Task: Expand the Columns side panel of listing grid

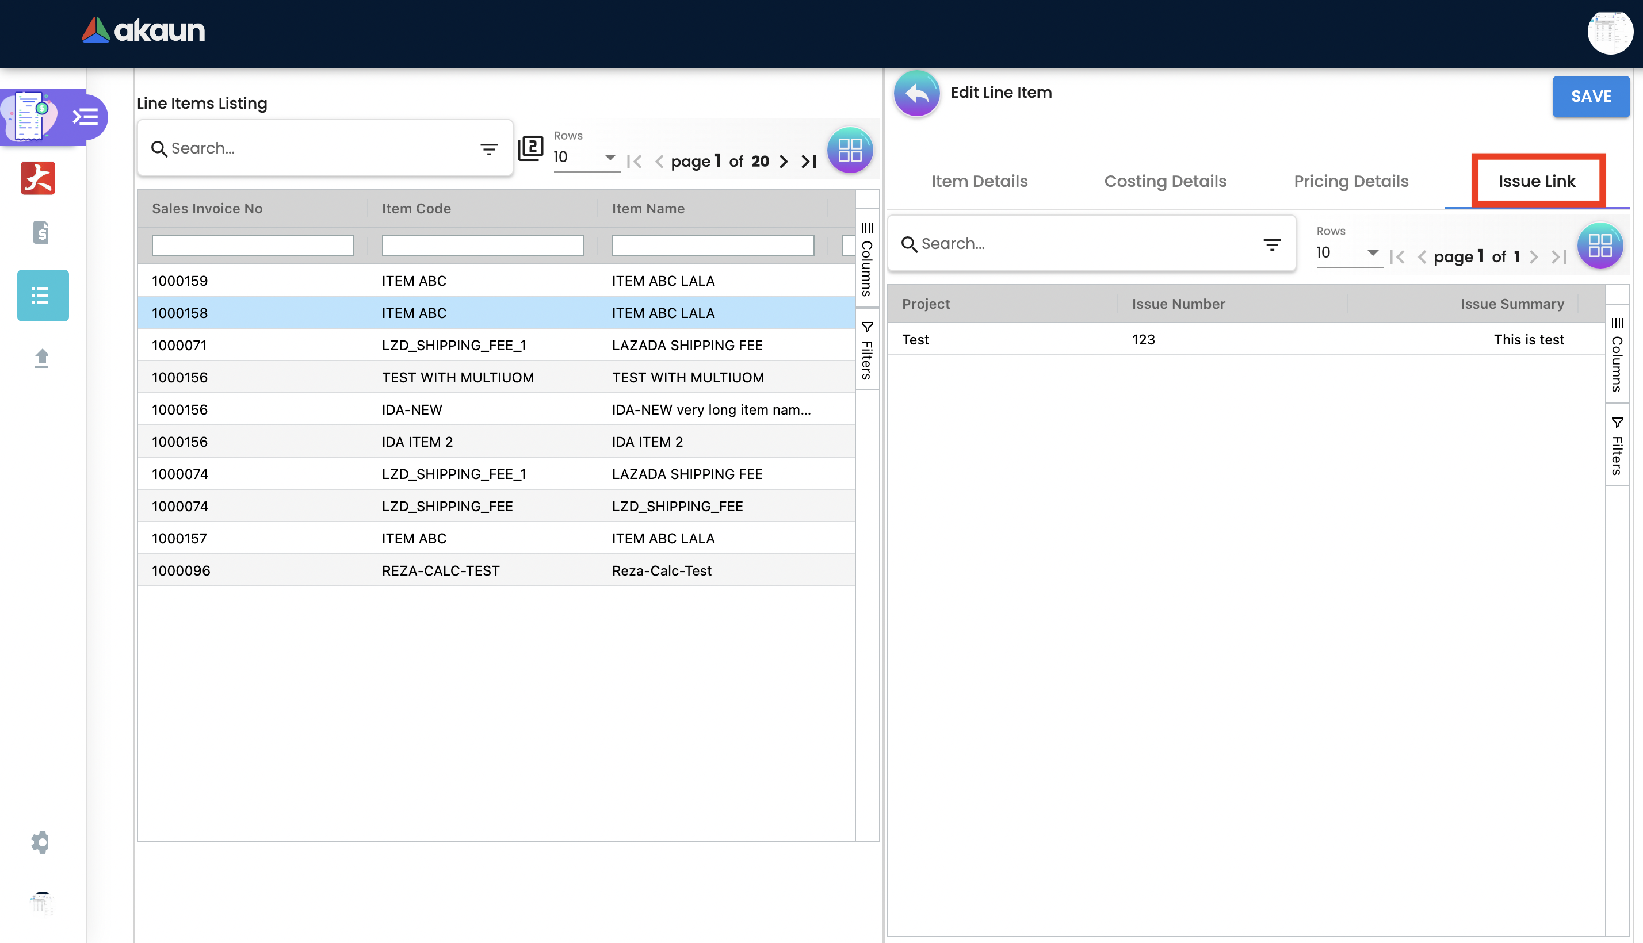Action: click(867, 259)
